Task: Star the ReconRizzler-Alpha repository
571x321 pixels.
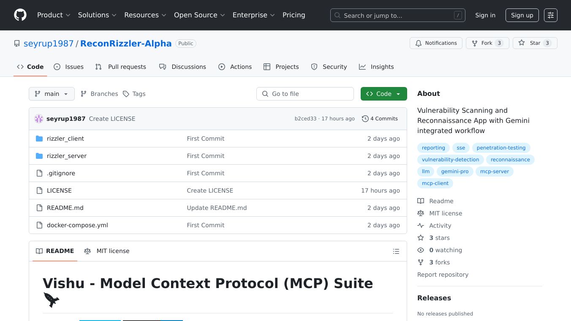Action: [x=535, y=43]
